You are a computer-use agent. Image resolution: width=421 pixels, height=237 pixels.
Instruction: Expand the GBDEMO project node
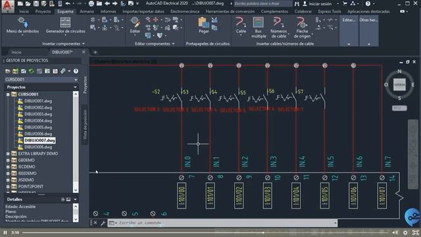[x=8, y=160]
